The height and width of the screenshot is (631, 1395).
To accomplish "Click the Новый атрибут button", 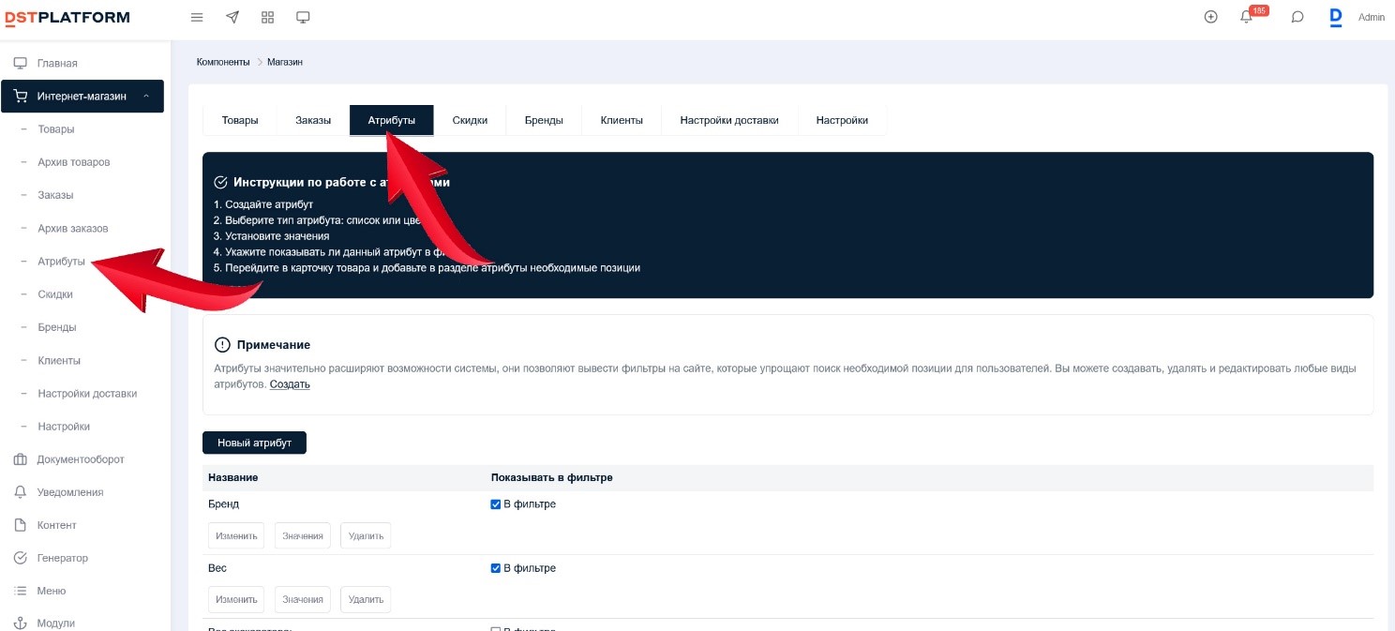I will coord(254,443).
